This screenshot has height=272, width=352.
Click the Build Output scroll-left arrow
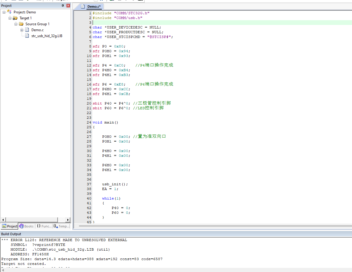[3, 270]
